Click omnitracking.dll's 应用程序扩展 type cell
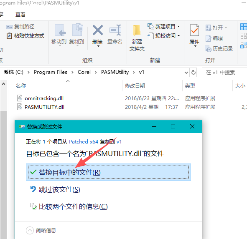This screenshot has width=247, height=239. [200, 98]
